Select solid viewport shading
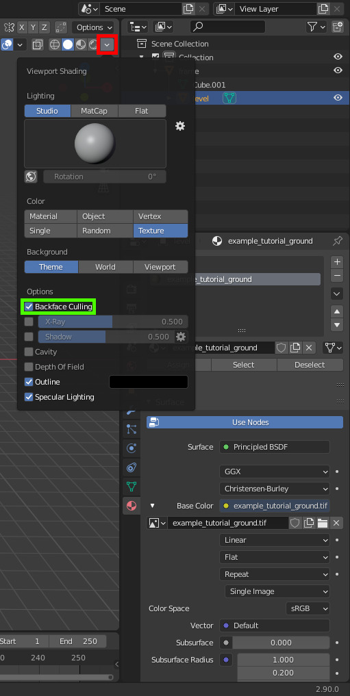The image size is (350, 696). coord(68,44)
